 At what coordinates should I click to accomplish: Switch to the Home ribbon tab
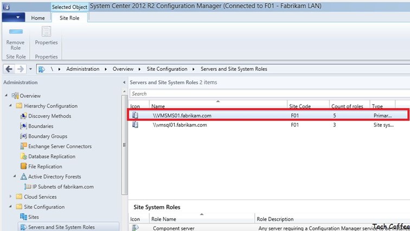[x=38, y=18]
